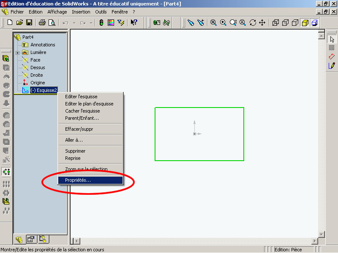This screenshot has height=253, width=338.
Task: Open the Outils menu
Action: pyautogui.click(x=101, y=12)
